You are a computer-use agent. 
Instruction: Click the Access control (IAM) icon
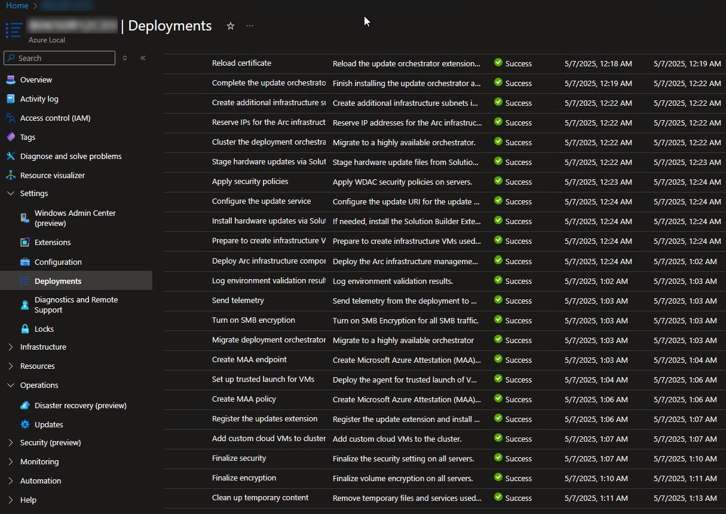(x=10, y=118)
